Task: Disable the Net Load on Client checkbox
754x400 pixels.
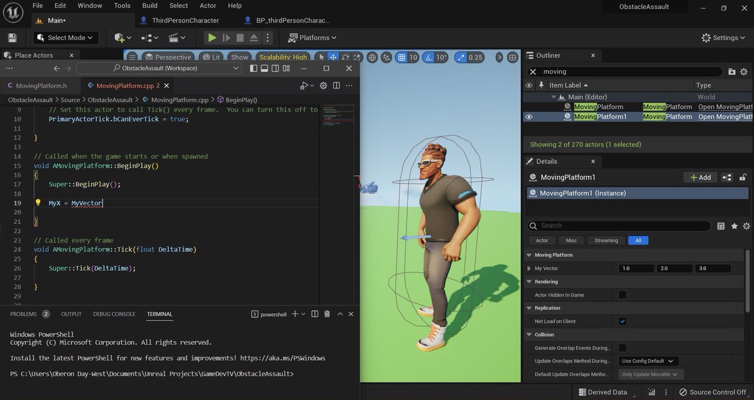Action: pos(621,321)
